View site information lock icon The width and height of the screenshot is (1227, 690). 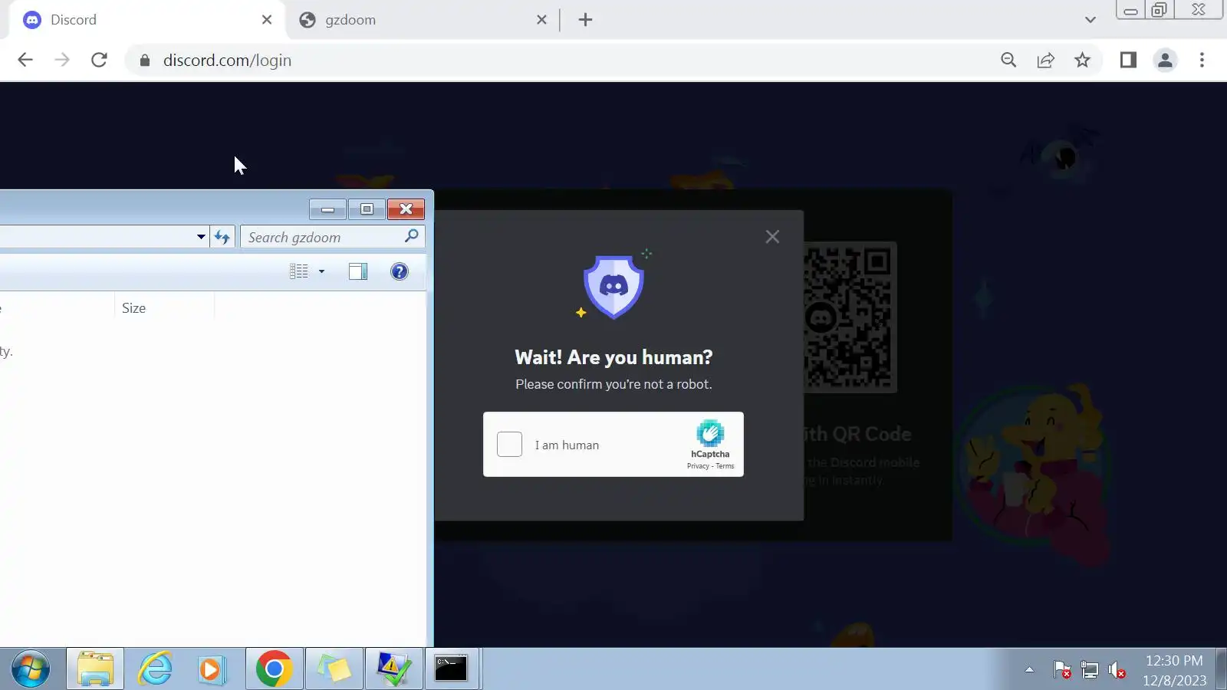(x=144, y=60)
